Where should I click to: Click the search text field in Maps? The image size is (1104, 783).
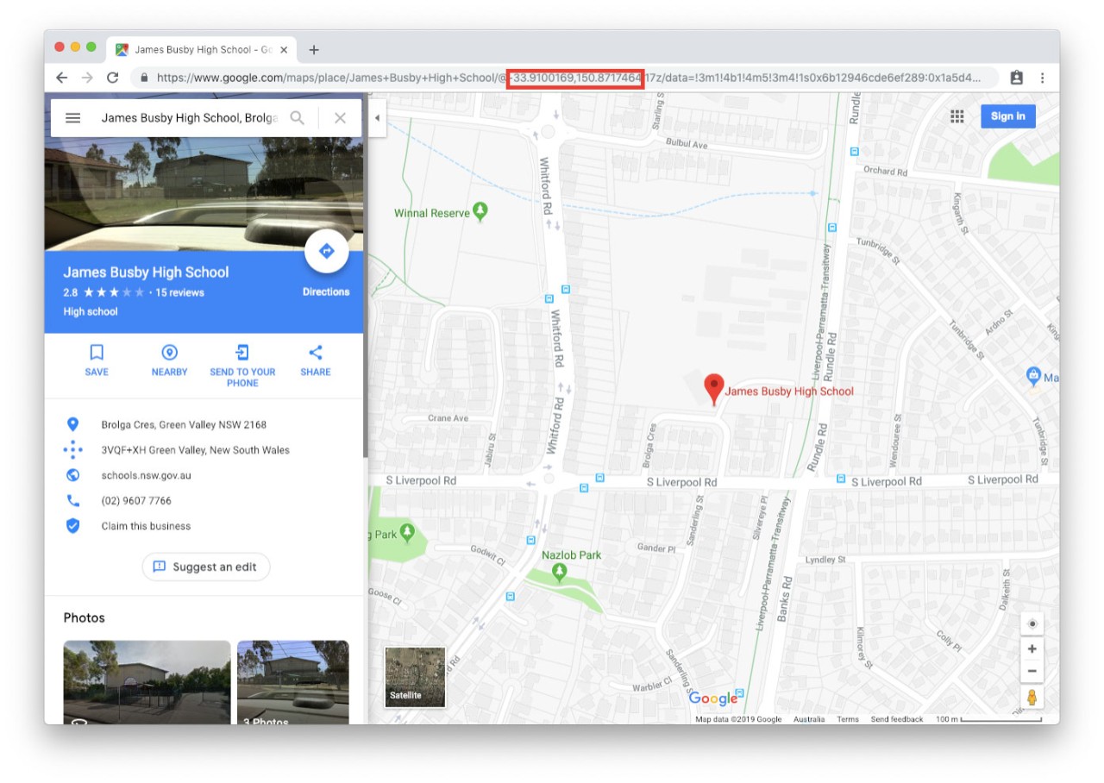click(190, 118)
